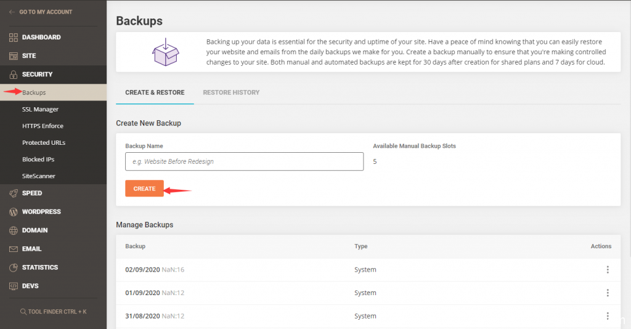Click the Speed rocket icon
Screen dimensions: 631x329
coord(14,193)
